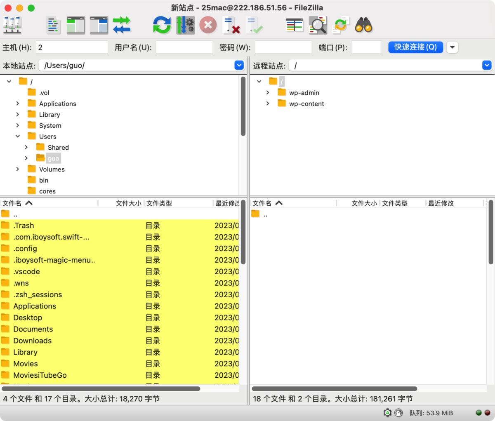The height and width of the screenshot is (421, 495).
Task: Sort local files by 文件类型 column
Action: point(179,203)
